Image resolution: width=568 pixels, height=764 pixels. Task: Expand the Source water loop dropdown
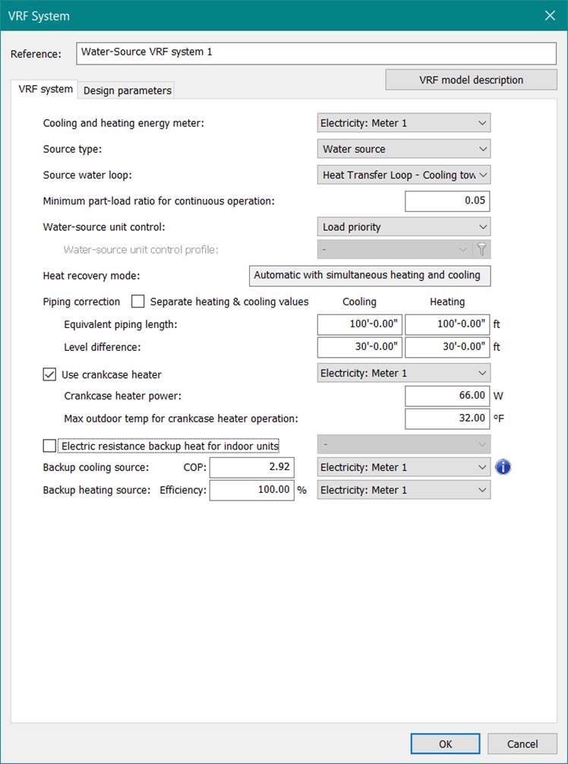403,175
